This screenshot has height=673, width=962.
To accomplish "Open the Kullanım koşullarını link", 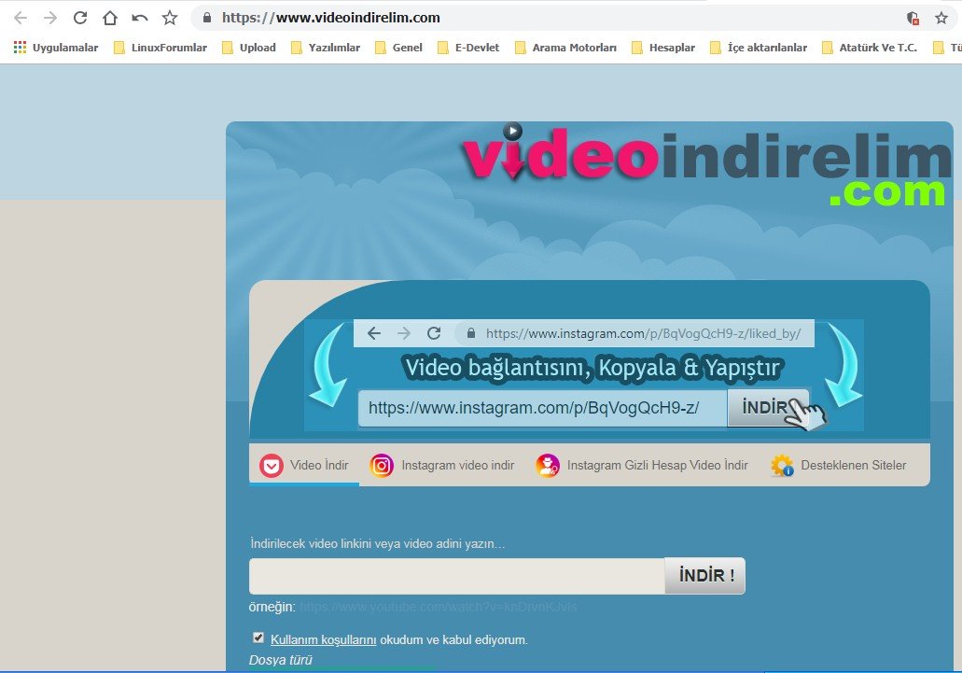I will click(324, 640).
